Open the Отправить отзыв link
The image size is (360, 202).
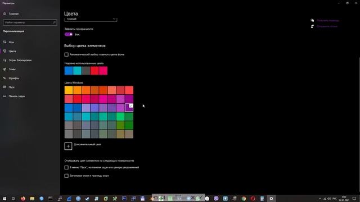(327, 26)
